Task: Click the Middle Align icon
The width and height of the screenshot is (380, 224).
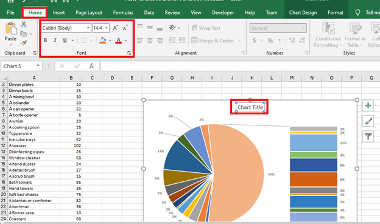Action: click(x=150, y=27)
